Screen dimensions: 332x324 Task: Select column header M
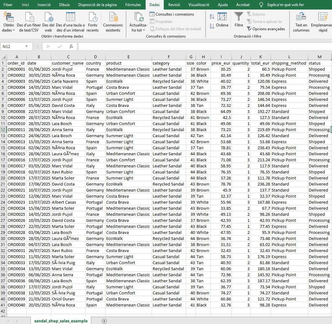click(x=320, y=57)
